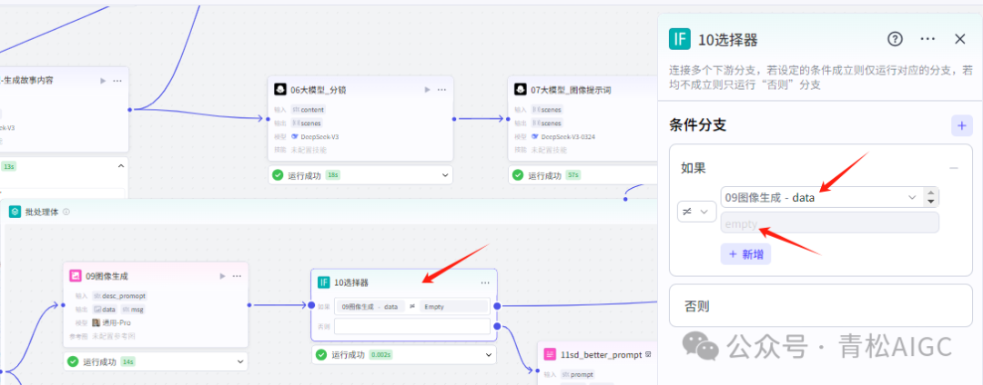
Task: Add a new condition branch with plus button
Action: [x=962, y=125]
